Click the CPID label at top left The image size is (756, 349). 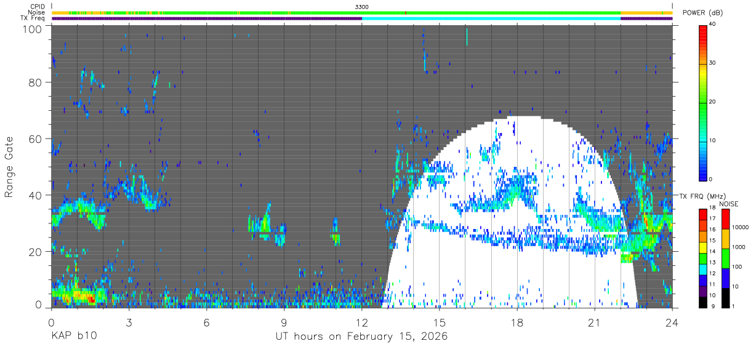[37, 7]
